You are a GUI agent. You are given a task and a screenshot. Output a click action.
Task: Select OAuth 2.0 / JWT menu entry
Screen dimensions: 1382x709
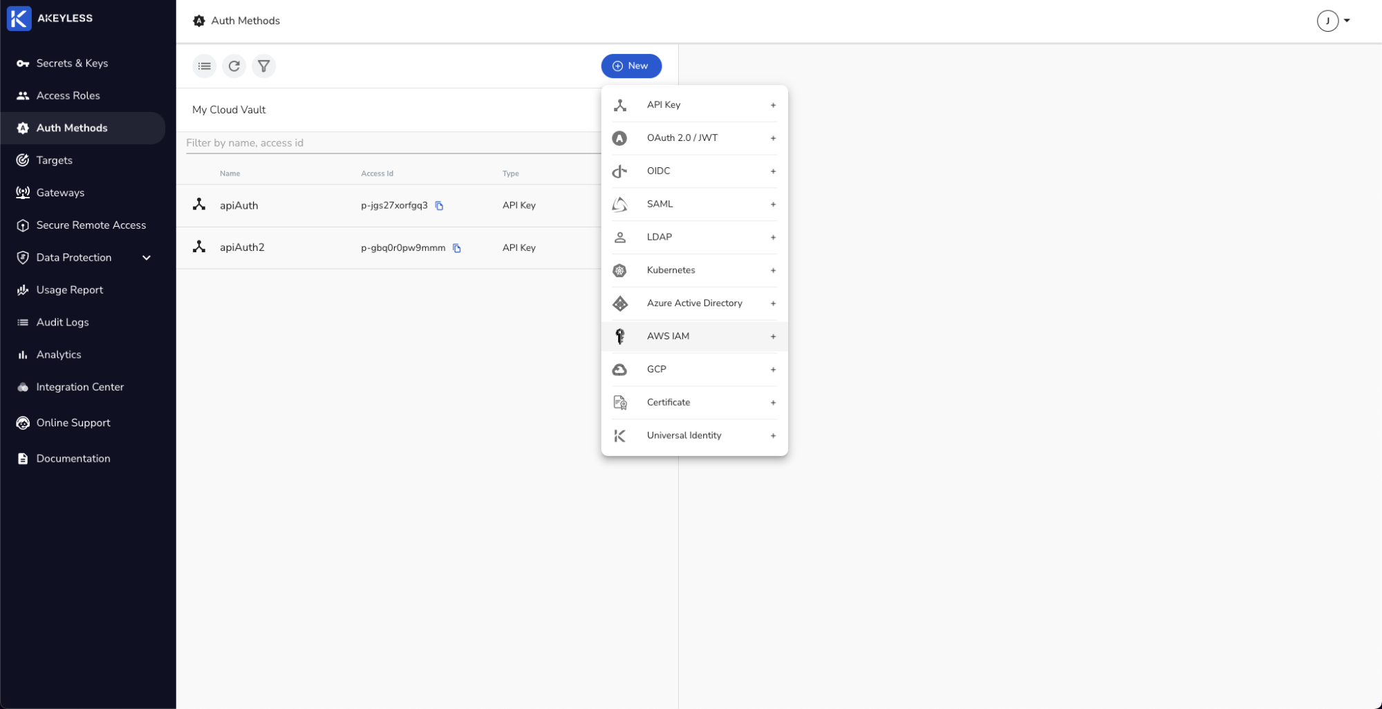pos(694,138)
